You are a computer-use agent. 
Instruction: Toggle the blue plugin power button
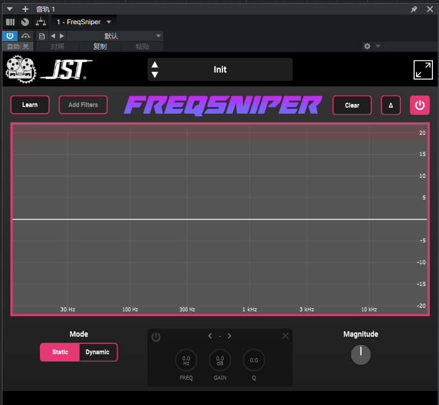[10, 36]
